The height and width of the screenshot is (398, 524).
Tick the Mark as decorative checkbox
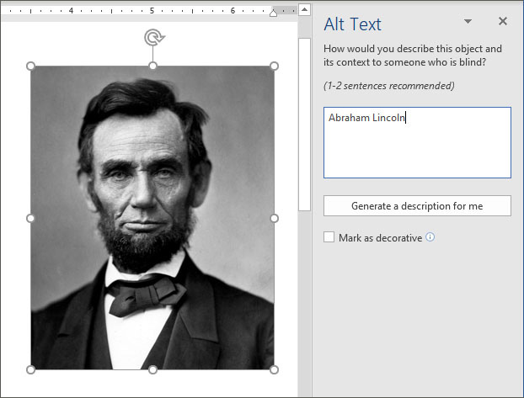pyautogui.click(x=329, y=237)
